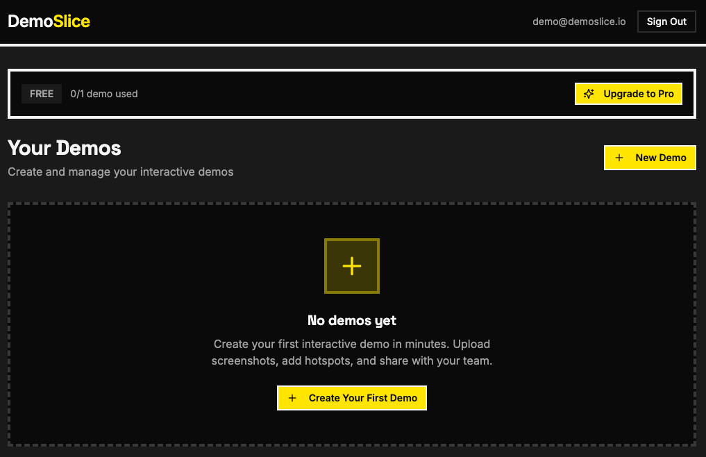Click the demo@demoslice.io account email
Image resolution: width=706 pixels, height=457 pixels.
(578, 21)
